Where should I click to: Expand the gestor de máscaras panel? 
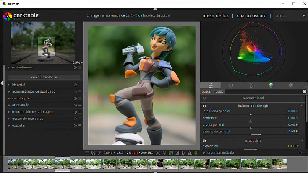click(9, 119)
